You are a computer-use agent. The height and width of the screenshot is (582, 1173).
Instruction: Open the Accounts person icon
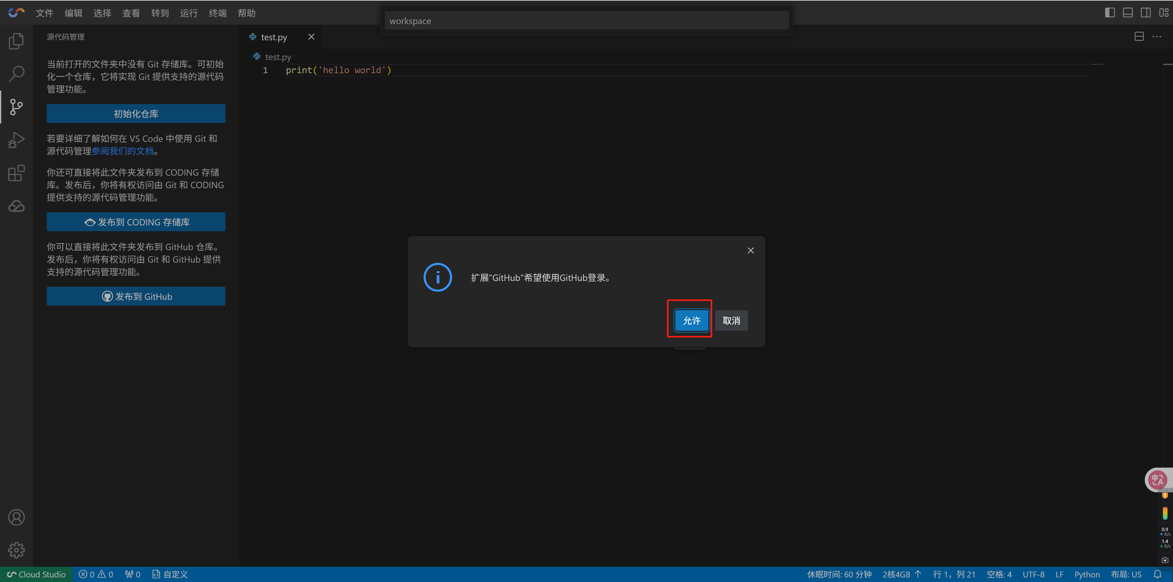pyautogui.click(x=16, y=517)
